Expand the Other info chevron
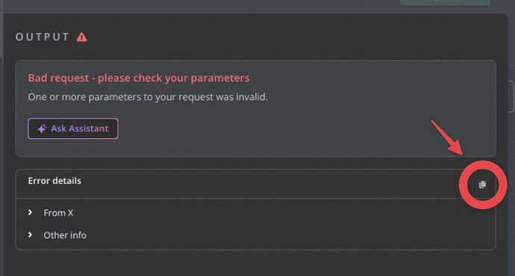The image size is (515, 276). pos(30,235)
